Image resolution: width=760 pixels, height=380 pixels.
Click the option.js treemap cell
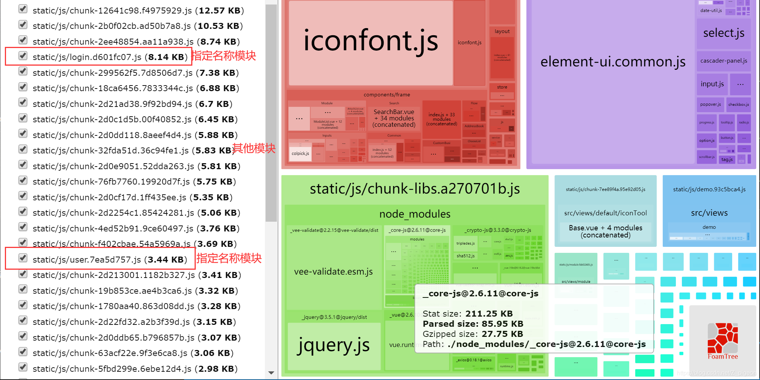coord(707,141)
